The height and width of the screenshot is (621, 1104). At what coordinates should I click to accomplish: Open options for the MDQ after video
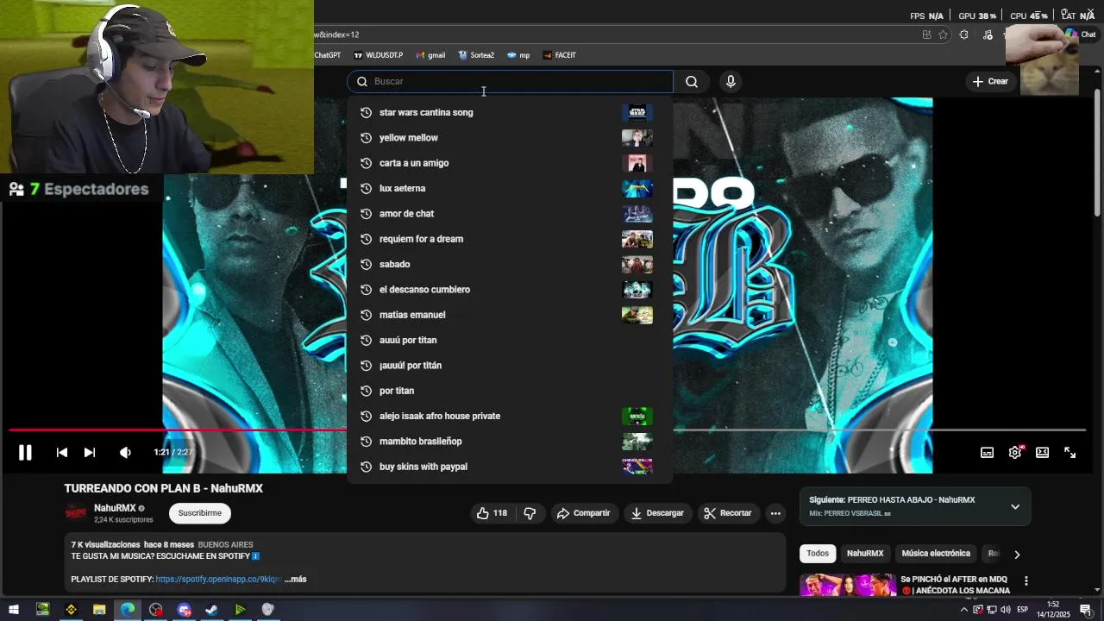coord(1026,581)
